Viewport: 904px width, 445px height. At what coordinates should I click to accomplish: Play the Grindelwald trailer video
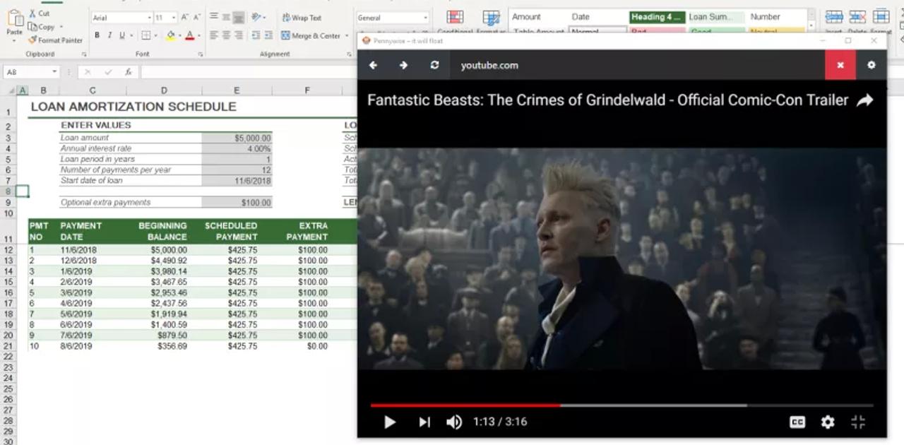pos(389,422)
